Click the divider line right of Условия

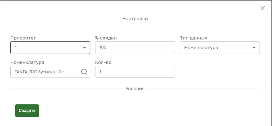coord(204,89)
